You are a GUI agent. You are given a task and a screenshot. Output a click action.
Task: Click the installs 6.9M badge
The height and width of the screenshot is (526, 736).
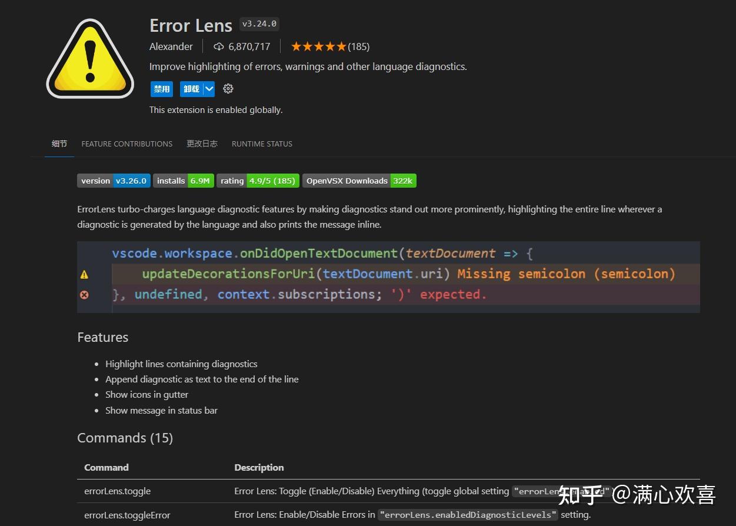[x=183, y=181]
